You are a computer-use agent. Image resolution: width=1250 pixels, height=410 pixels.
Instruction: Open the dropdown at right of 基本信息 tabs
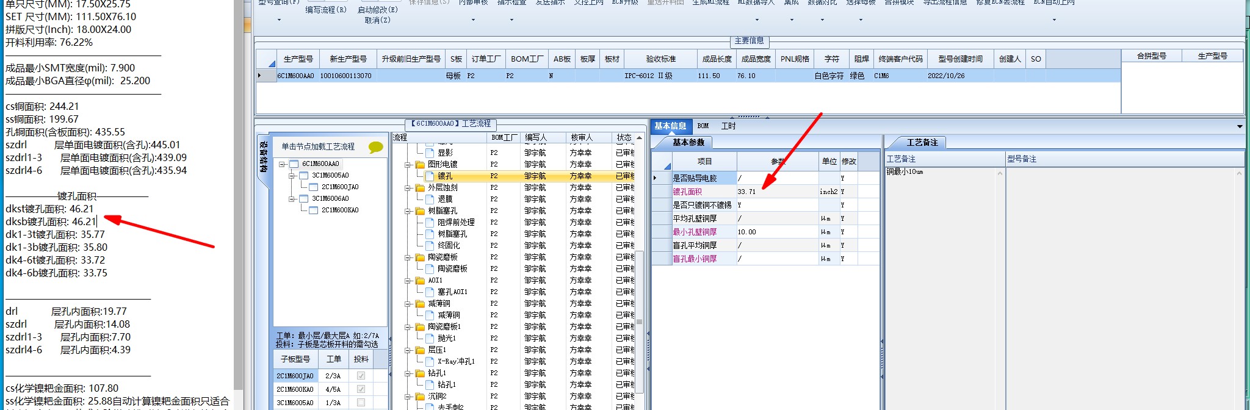(x=1240, y=126)
